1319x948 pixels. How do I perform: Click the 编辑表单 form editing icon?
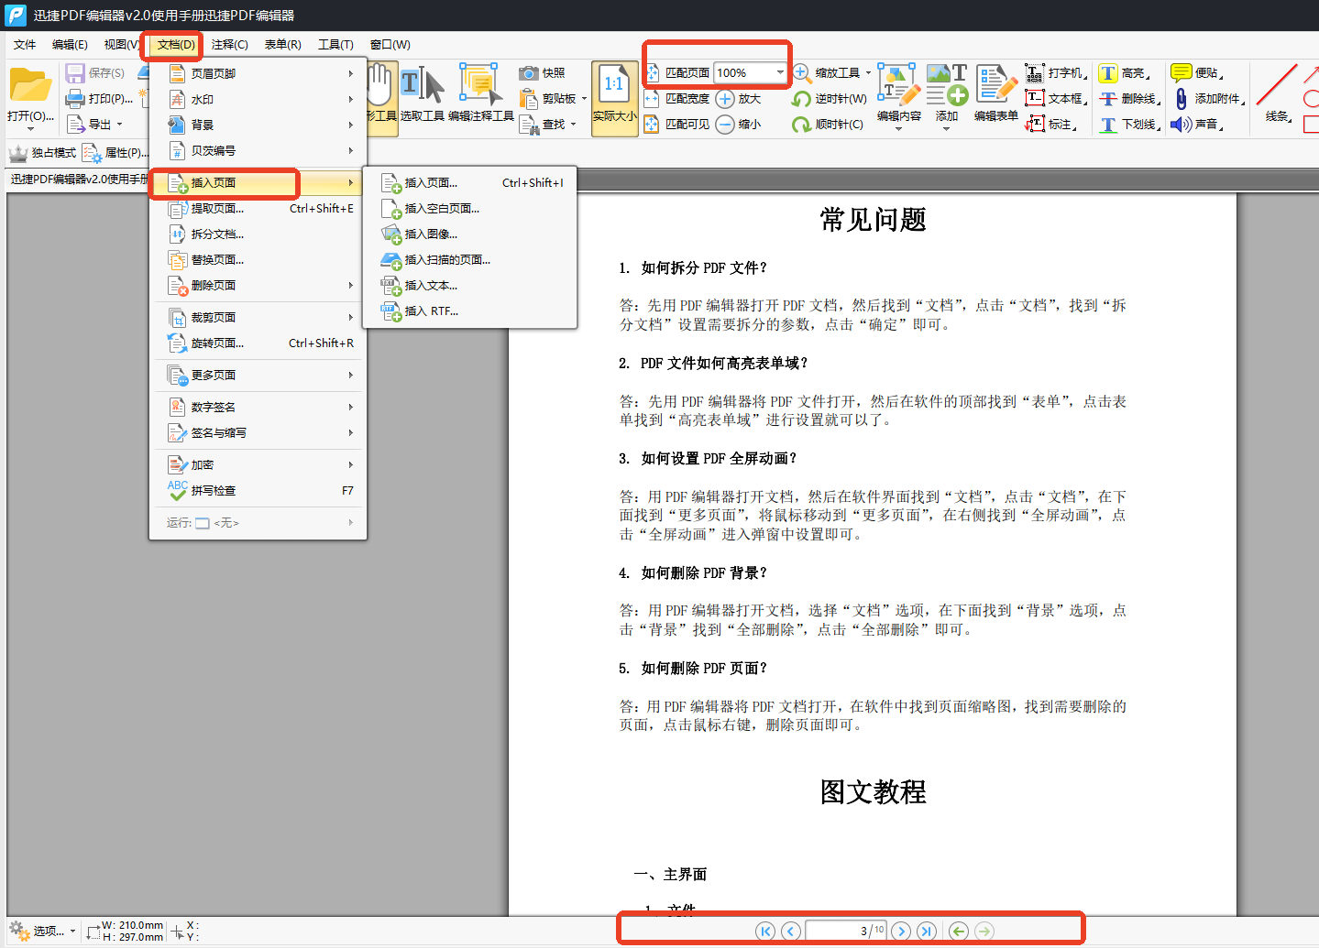click(x=995, y=93)
